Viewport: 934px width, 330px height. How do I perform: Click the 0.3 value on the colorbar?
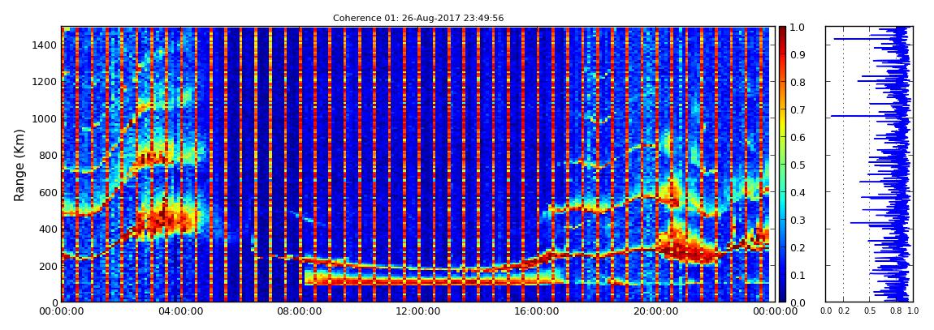coord(797,220)
